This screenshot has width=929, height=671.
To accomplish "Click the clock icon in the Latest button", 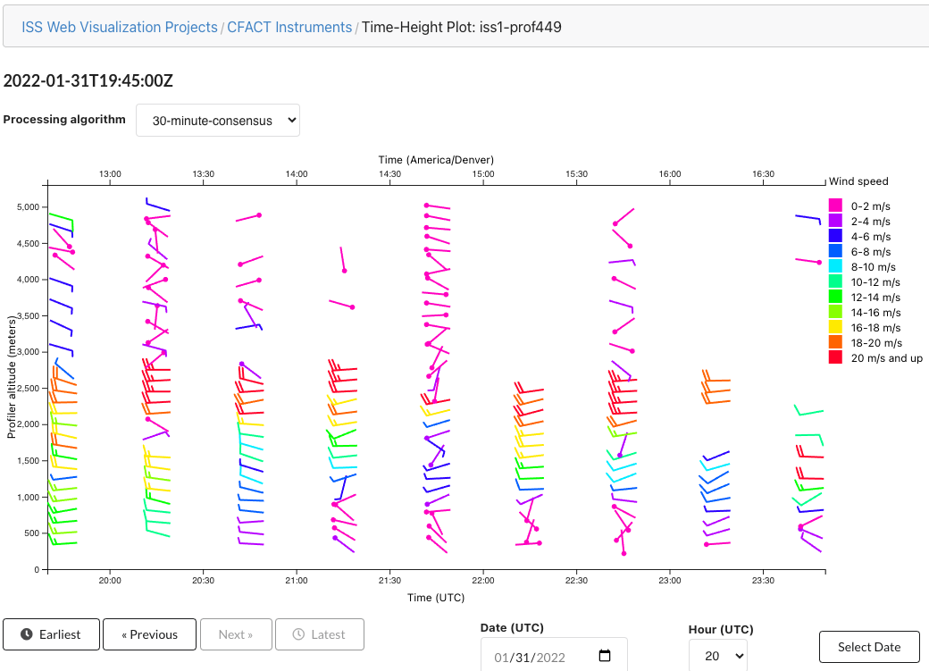I will (x=298, y=634).
